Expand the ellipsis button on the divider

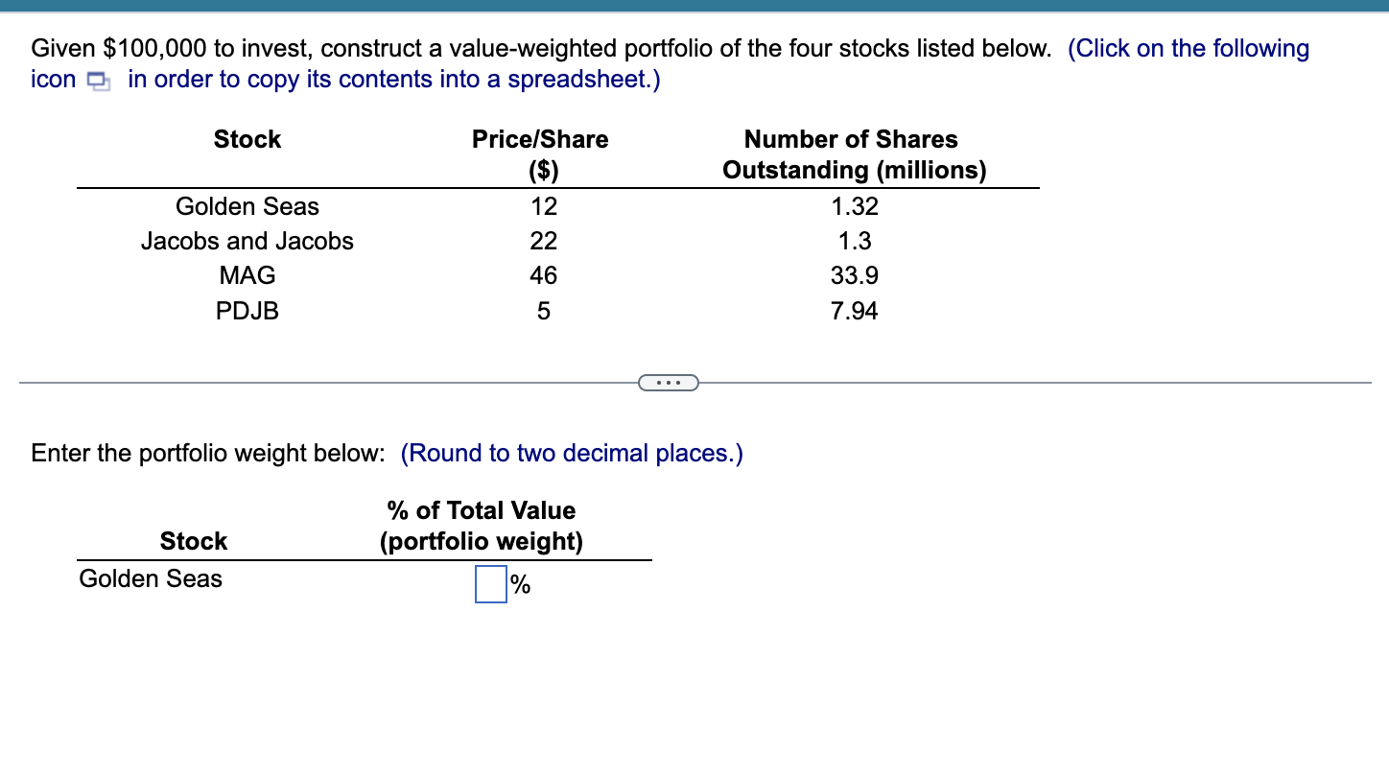click(x=668, y=384)
